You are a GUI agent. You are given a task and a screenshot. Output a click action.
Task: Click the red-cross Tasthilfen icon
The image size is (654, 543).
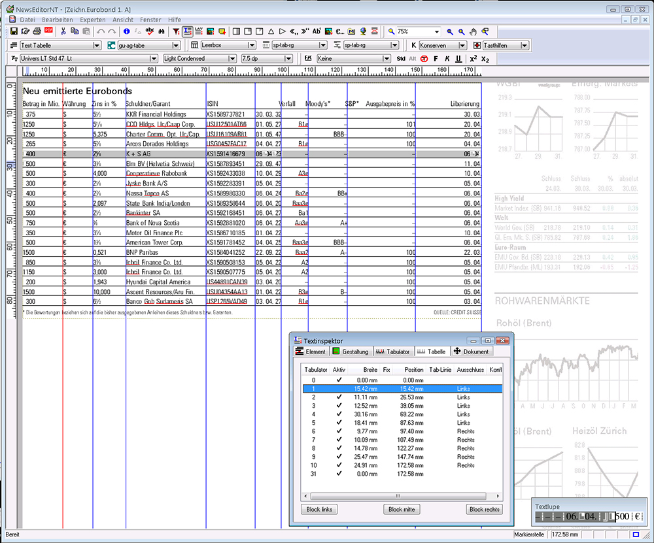tap(477, 45)
